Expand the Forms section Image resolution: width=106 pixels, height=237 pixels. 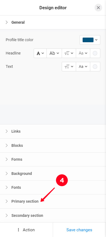(53, 159)
